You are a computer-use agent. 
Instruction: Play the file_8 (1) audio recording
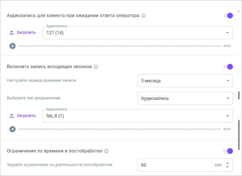12,129
